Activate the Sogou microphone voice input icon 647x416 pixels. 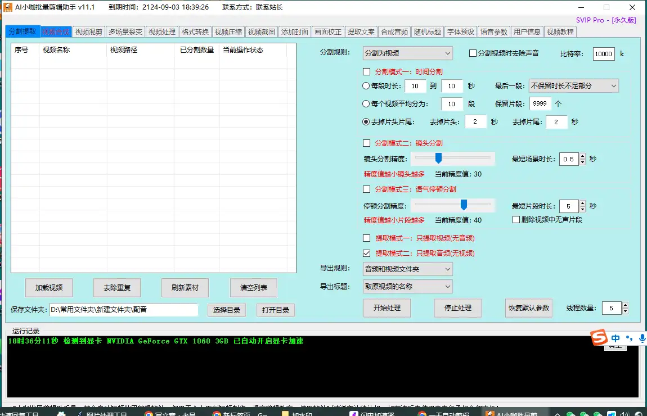coord(642,338)
